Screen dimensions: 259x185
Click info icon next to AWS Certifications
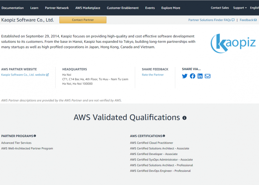click(164, 136)
